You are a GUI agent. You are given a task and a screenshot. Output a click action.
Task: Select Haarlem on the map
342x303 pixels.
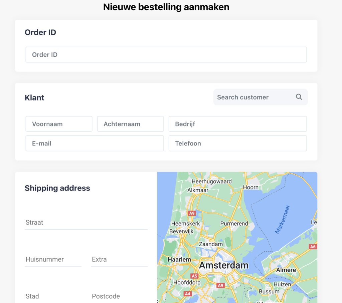[179, 259]
